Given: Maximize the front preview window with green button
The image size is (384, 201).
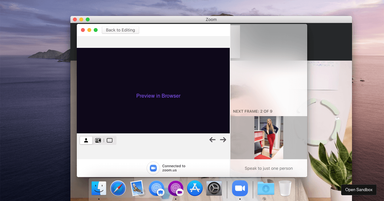Looking at the screenshot, I should click(96, 30).
